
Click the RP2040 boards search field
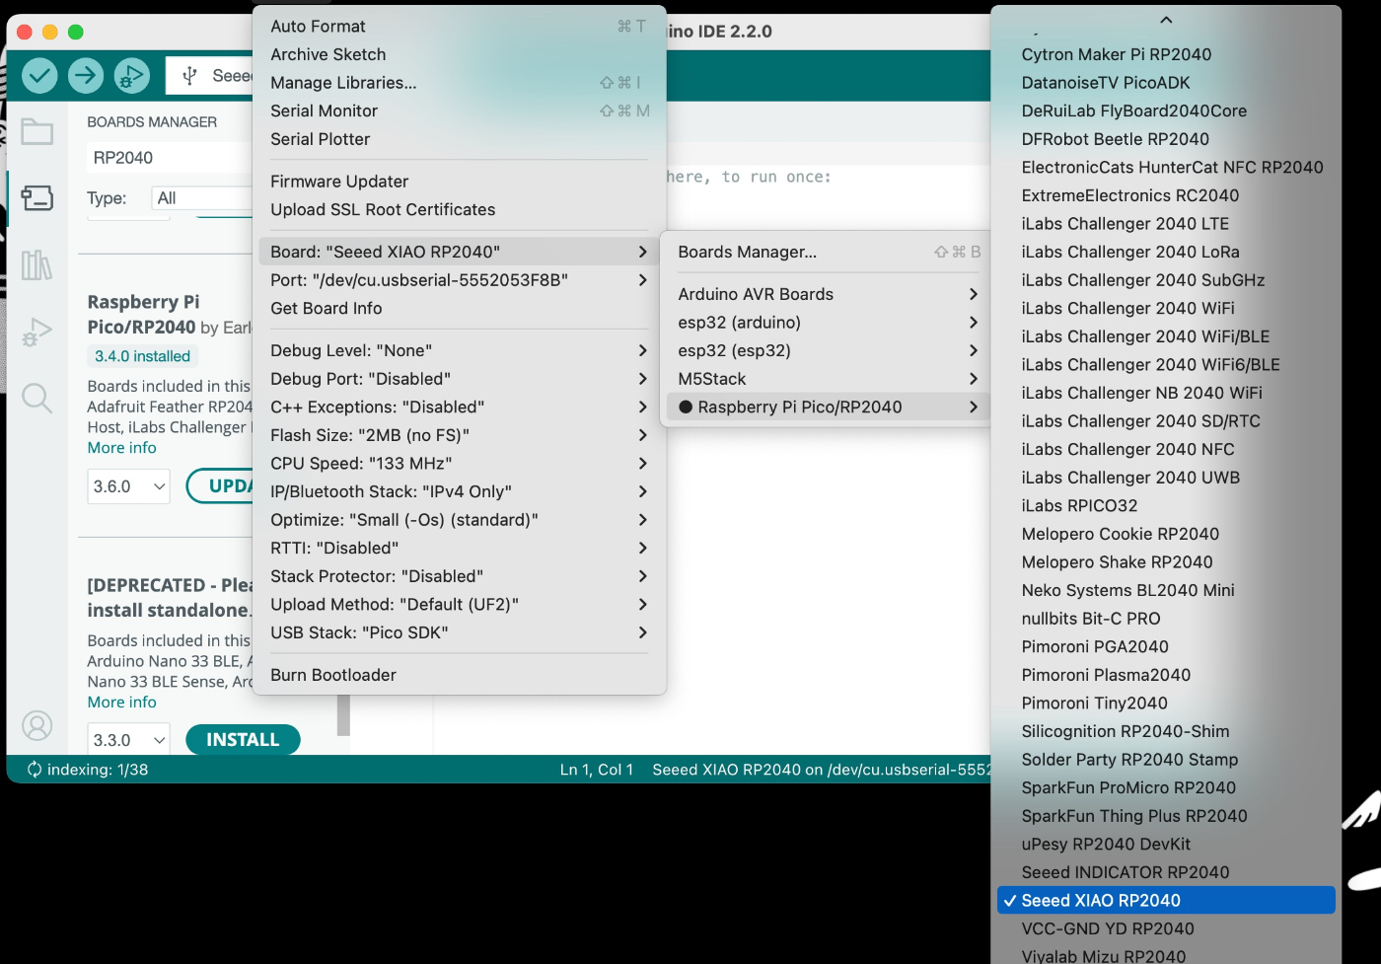pos(169,158)
